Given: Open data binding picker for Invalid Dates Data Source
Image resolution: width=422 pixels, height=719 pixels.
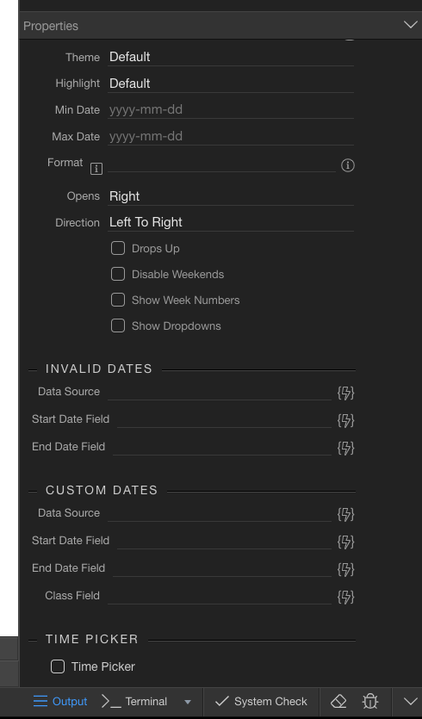Looking at the screenshot, I should coord(346,393).
